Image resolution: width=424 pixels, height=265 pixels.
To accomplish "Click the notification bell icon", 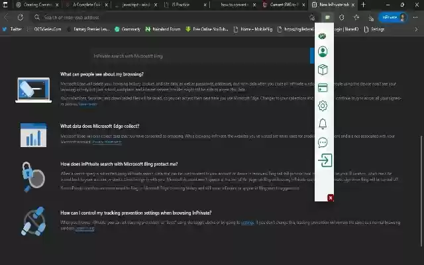I will click(323, 124).
